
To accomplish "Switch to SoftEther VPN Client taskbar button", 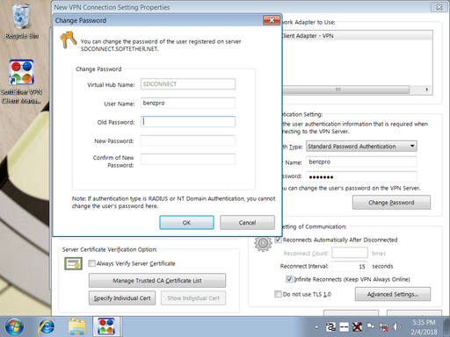I will [106, 326].
